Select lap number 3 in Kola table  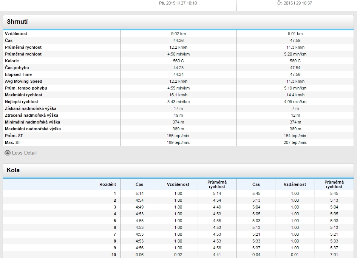pyautogui.click(x=114, y=207)
